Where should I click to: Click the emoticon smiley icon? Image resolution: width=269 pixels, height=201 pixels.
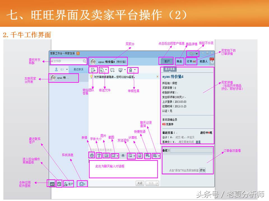[92, 155]
